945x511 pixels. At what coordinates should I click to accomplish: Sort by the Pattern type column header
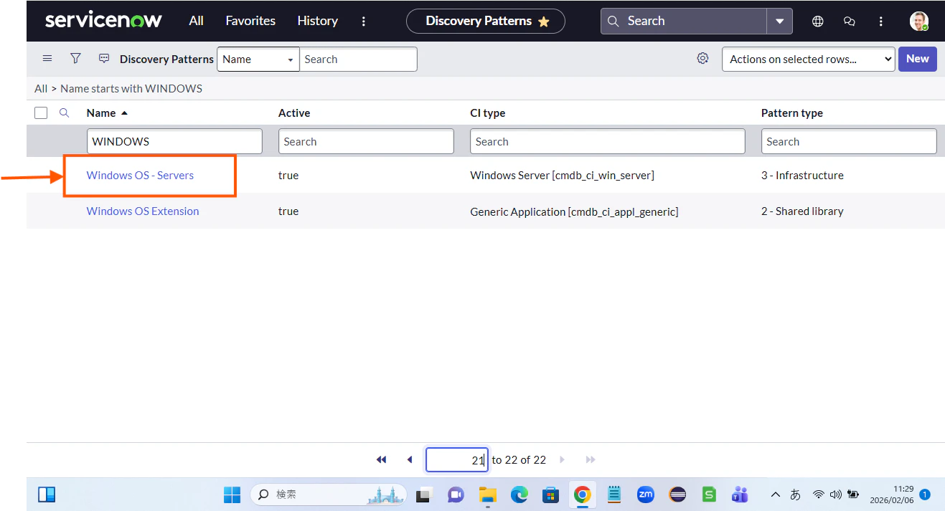point(792,113)
